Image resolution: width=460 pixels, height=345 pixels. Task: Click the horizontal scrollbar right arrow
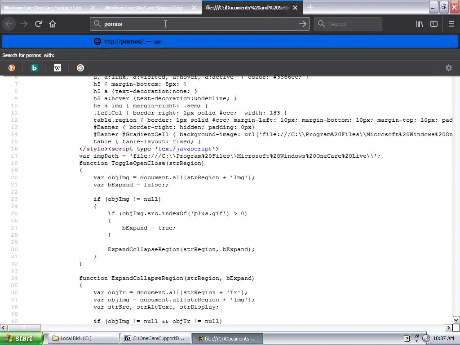448,327
